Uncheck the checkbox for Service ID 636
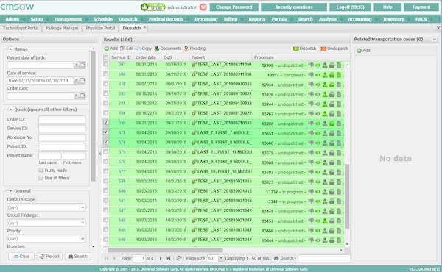 (x=105, y=123)
